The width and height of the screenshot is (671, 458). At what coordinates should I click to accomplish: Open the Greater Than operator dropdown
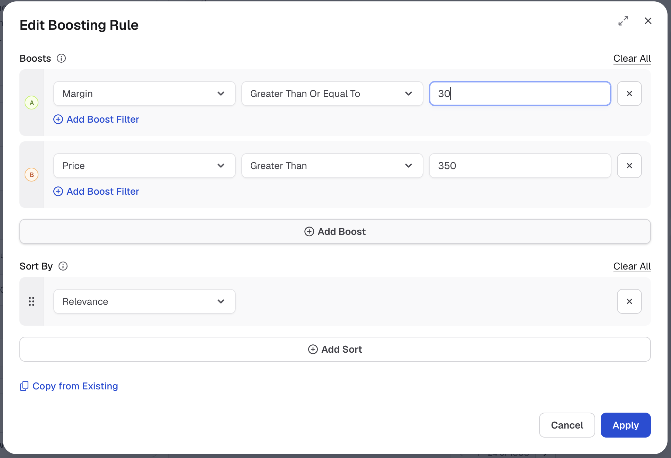point(332,166)
